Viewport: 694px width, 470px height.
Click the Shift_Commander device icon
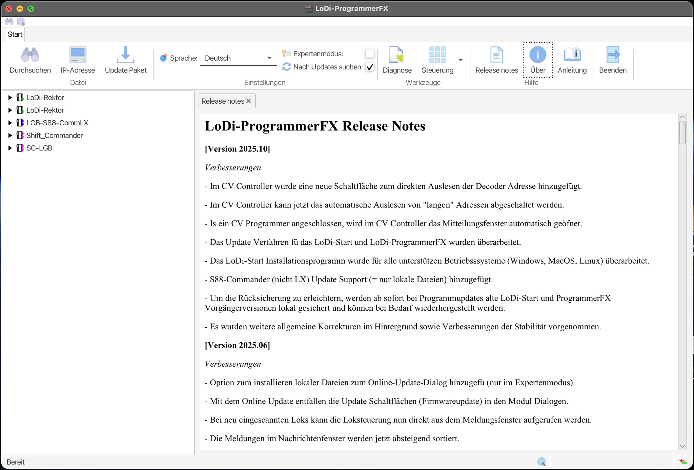click(x=20, y=135)
